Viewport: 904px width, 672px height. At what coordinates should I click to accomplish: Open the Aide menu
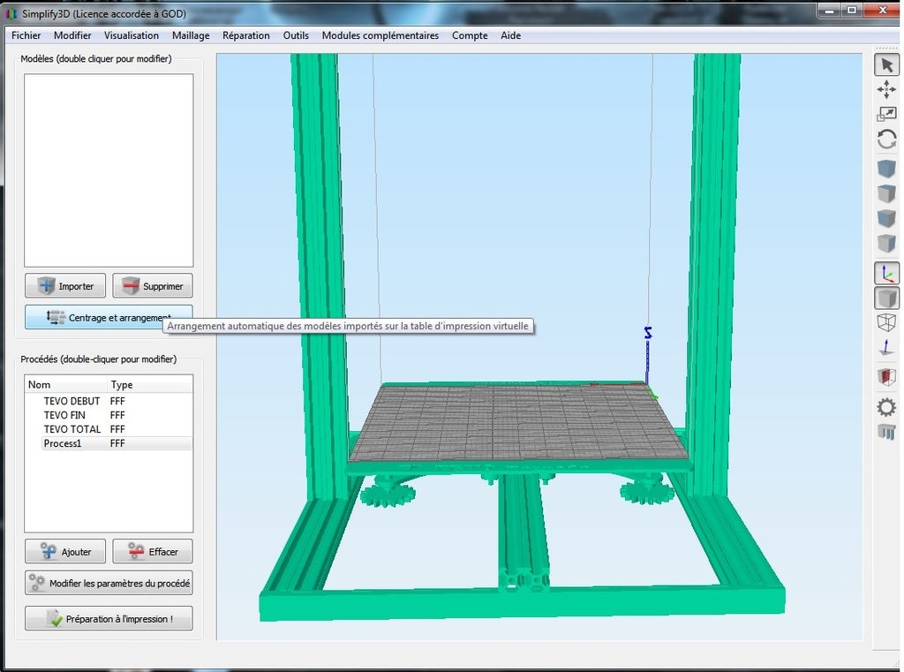[x=511, y=35]
